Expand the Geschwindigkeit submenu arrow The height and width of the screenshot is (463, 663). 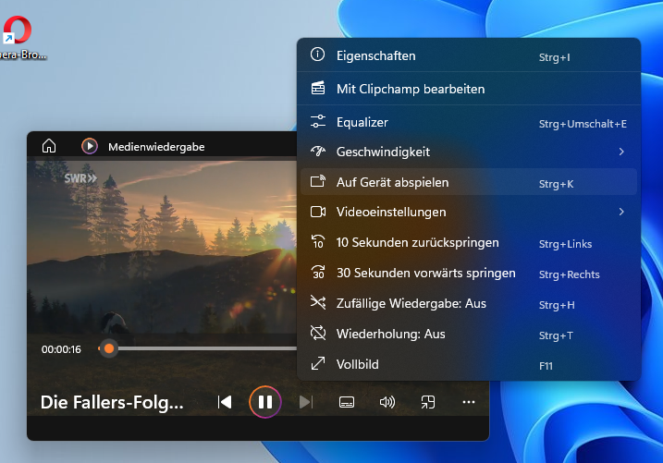click(x=621, y=152)
